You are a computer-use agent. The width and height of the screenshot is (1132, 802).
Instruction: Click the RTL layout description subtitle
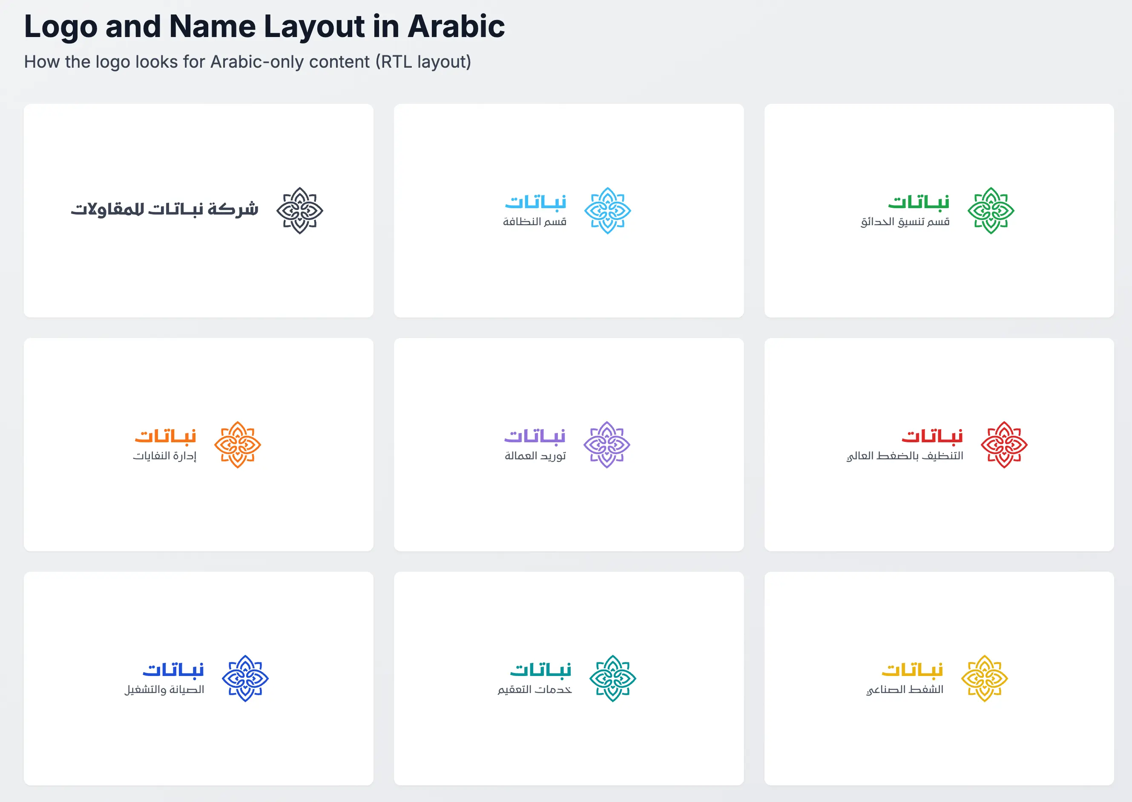[247, 62]
